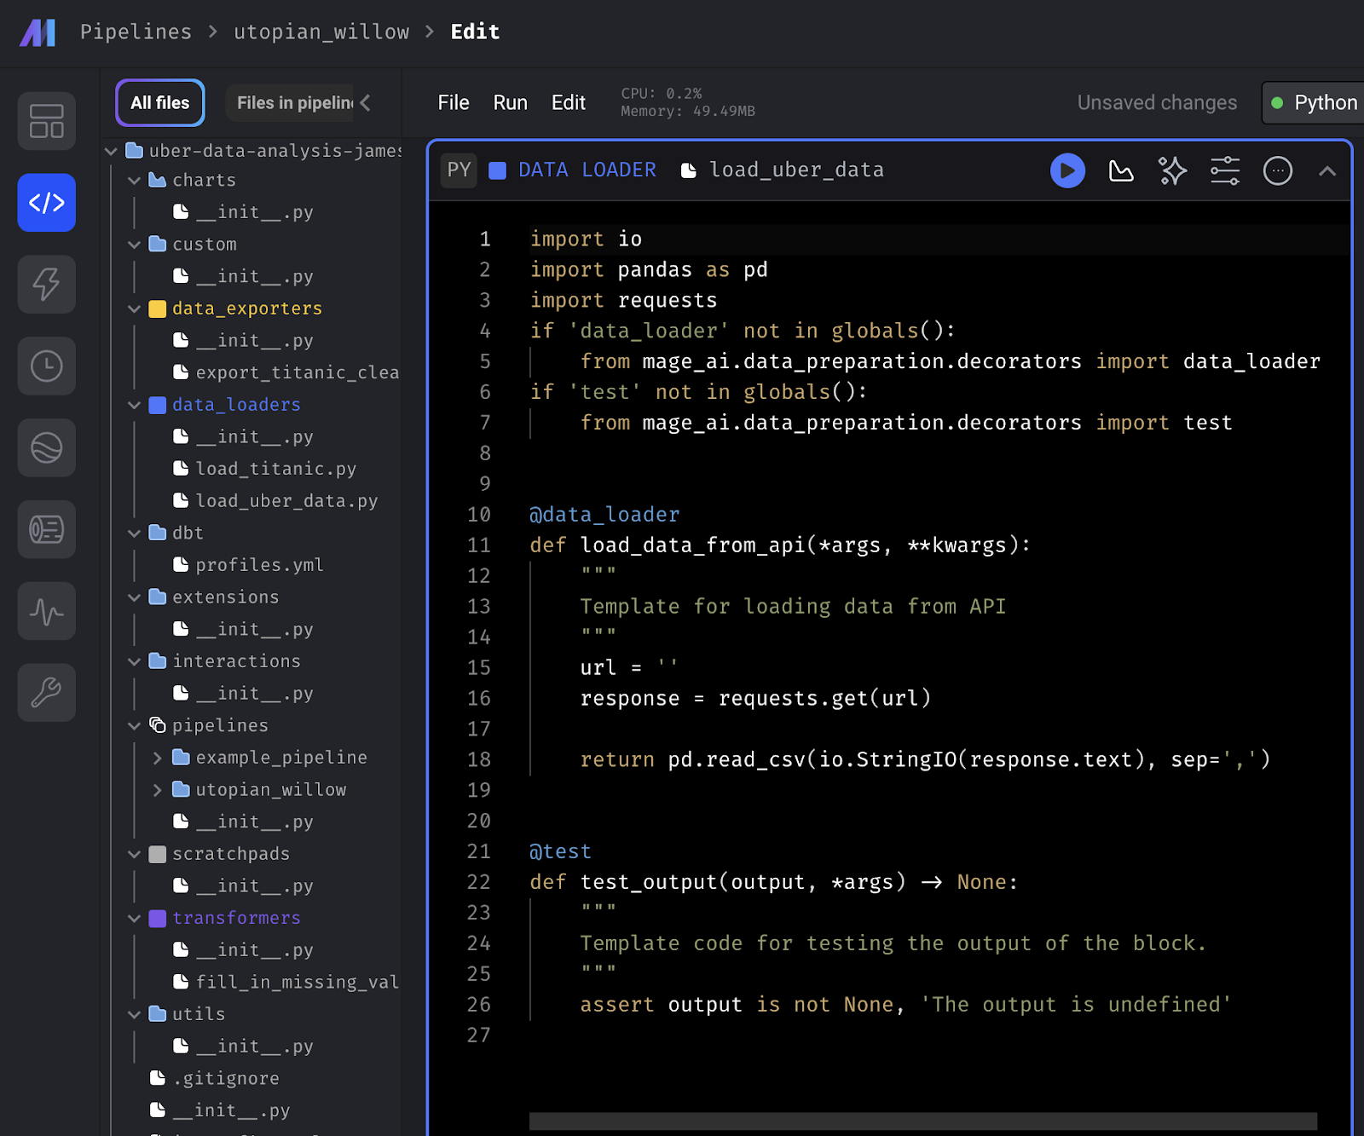Open the chart icon in block header
The image size is (1364, 1136).
click(x=1120, y=170)
